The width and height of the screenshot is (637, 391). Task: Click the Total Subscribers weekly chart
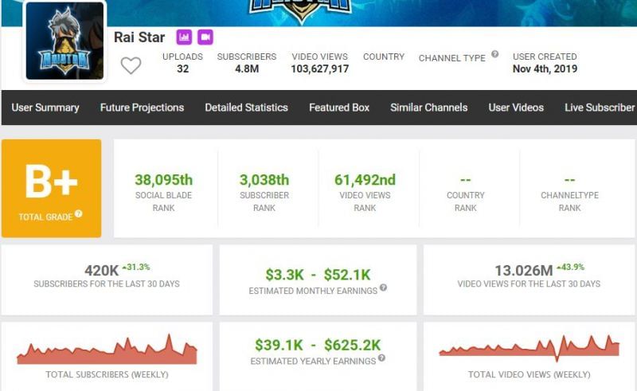pyautogui.click(x=107, y=350)
